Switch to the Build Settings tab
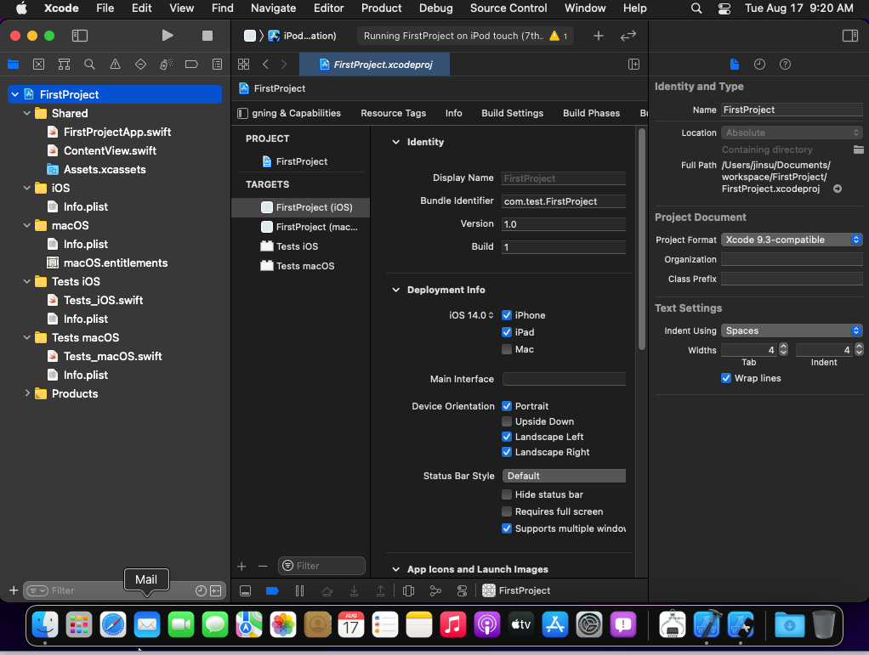Viewport: 869px width, 655px height. point(512,113)
